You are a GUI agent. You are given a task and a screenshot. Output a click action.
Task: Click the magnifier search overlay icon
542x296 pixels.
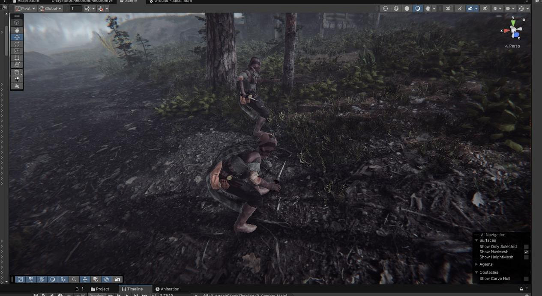74,279
